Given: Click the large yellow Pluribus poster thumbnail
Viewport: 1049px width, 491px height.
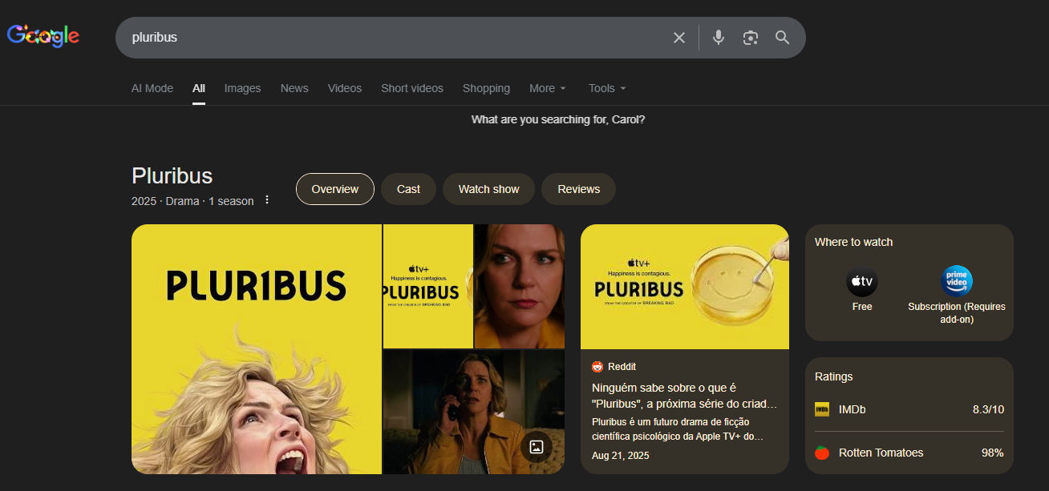Looking at the screenshot, I should click(257, 350).
